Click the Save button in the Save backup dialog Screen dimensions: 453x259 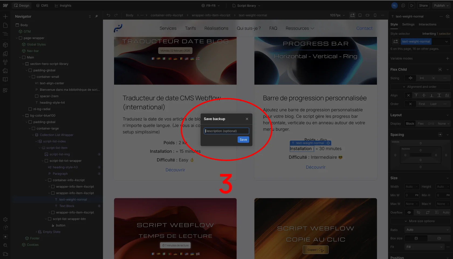(x=243, y=140)
